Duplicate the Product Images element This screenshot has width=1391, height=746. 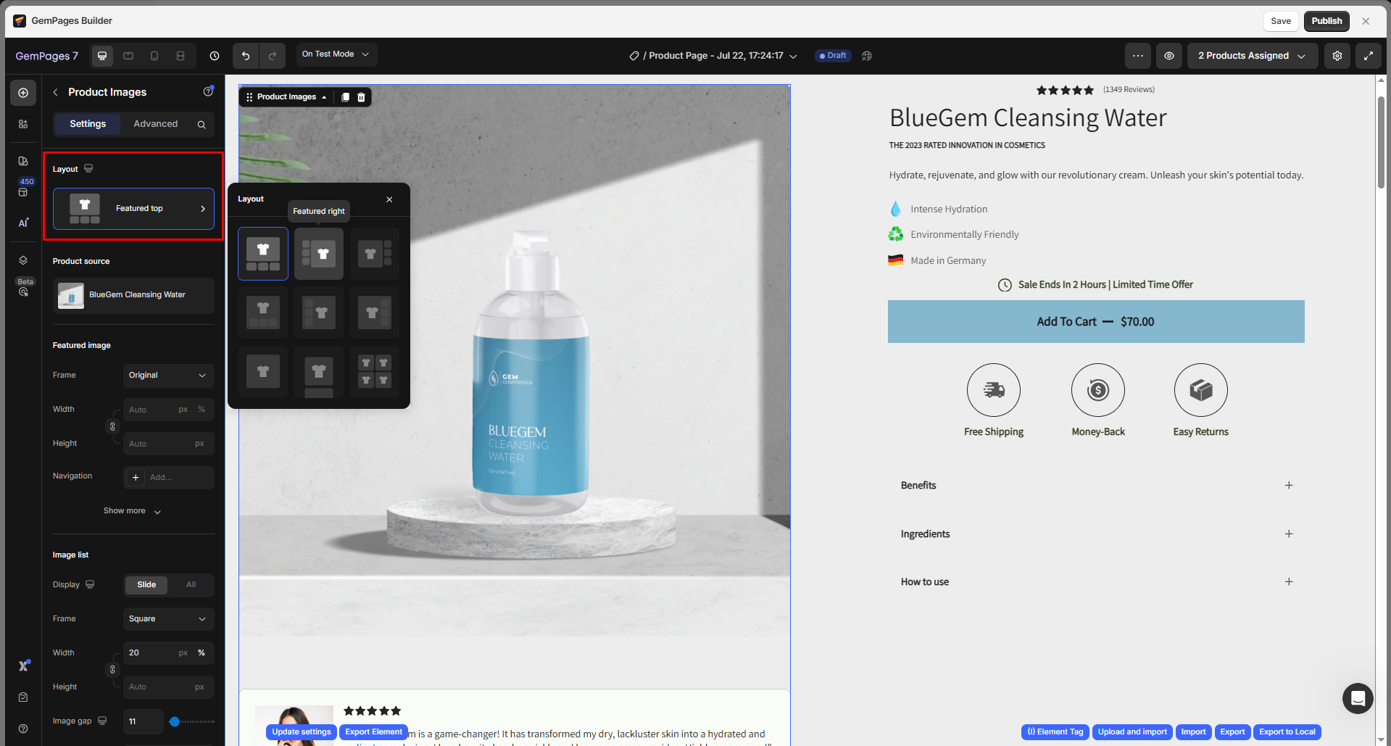point(345,97)
